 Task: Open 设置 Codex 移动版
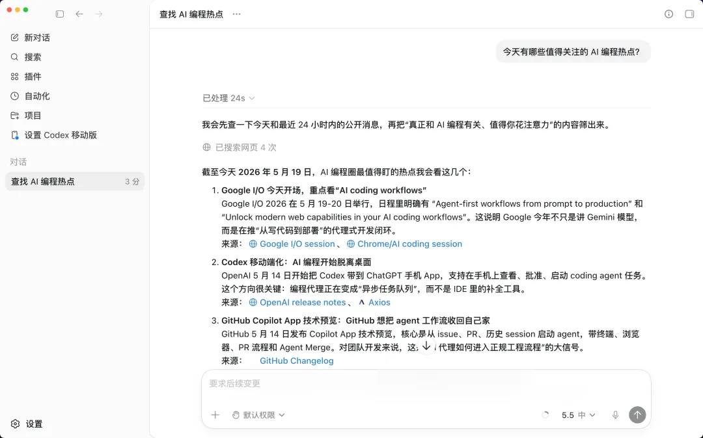pos(54,135)
